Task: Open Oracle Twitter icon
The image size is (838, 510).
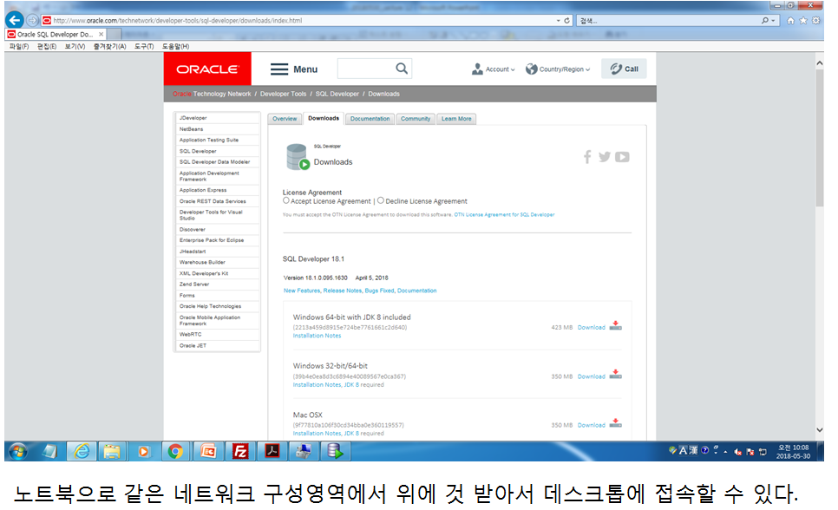Action: coord(605,157)
